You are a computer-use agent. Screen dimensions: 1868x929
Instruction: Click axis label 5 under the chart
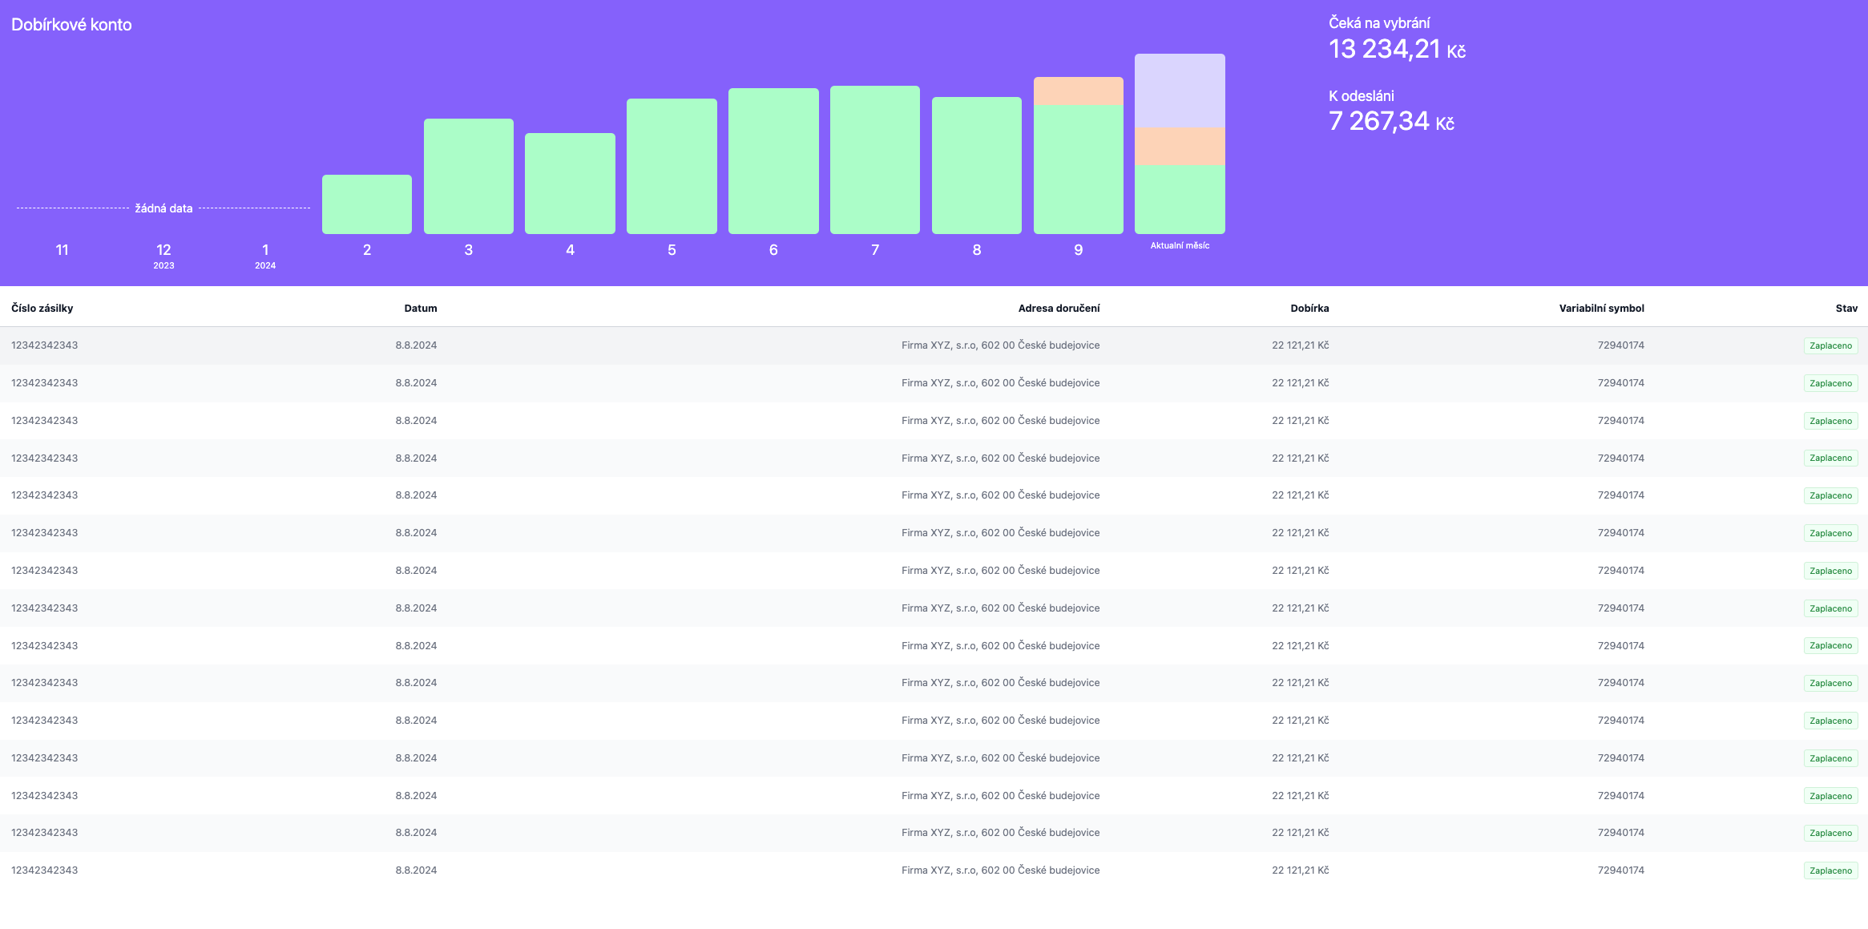(672, 250)
